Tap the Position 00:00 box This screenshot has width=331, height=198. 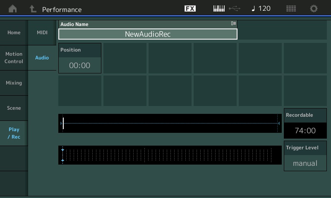[80, 58]
